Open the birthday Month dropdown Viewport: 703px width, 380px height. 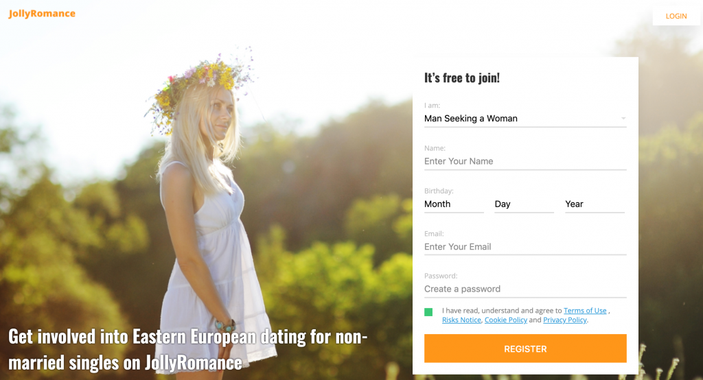(454, 204)
